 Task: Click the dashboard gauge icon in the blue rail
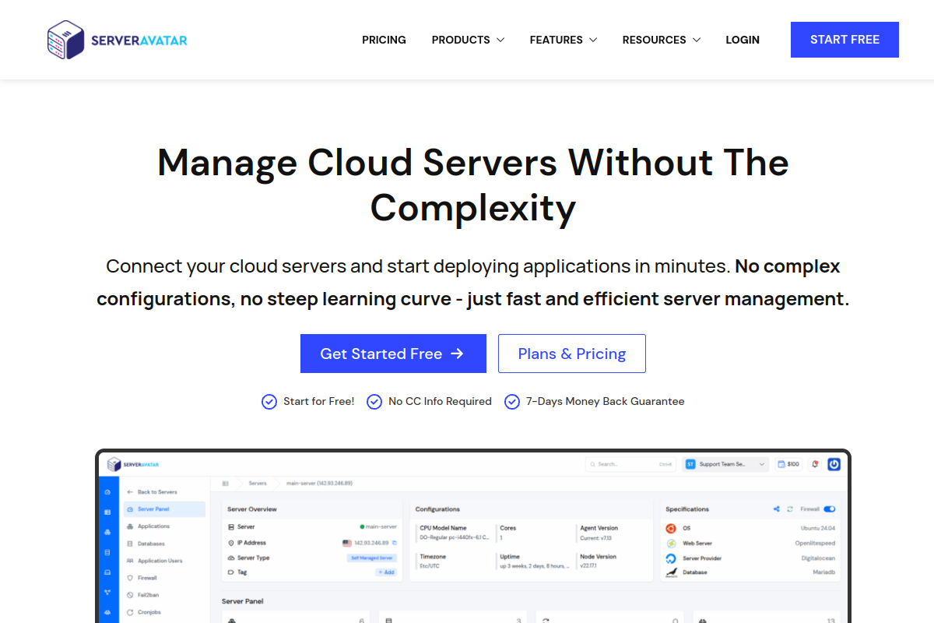click(107, 492)
